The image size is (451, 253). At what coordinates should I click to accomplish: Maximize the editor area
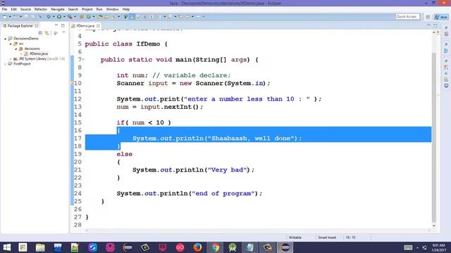tap(435, 25)
